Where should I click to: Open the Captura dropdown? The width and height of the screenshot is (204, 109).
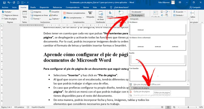54,19
